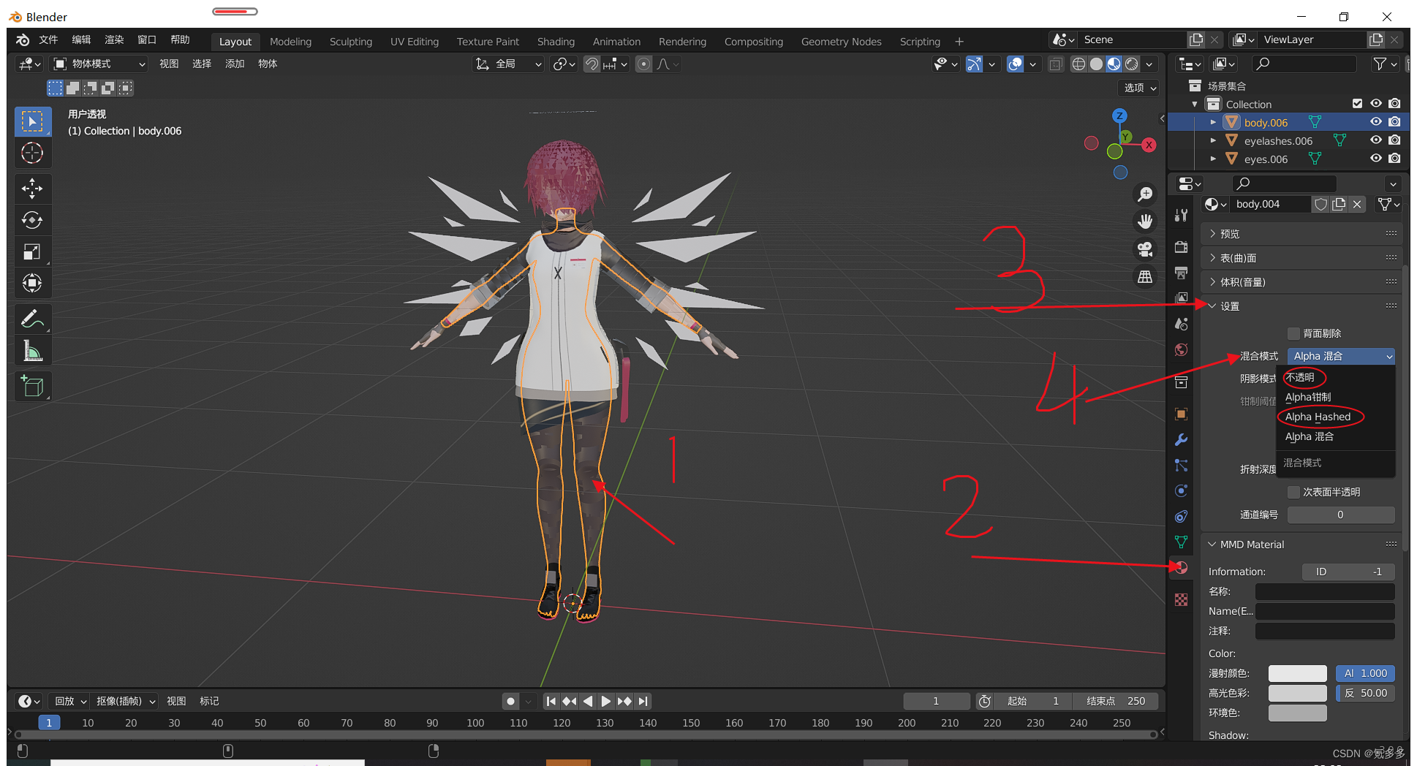Viewport: 1417px width, 766px height.
Task: Click the viewport zoom magnifier icon
Action: [x=1145, y=194]
